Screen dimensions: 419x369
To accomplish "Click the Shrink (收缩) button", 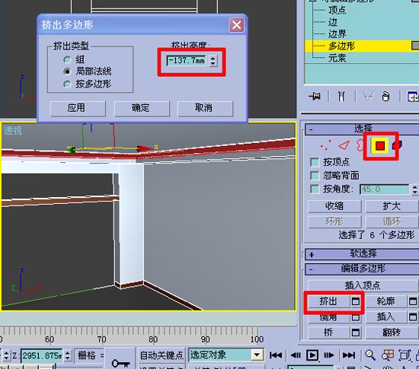I will pyautogui.click(x=334, y=206).
